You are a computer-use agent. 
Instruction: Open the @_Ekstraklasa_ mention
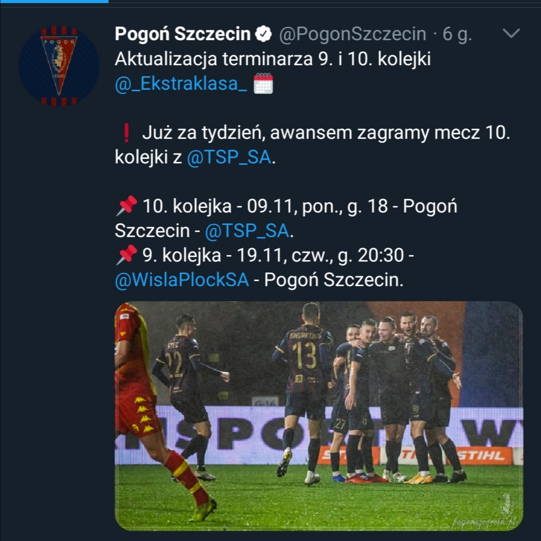click(x=181, y=84)
